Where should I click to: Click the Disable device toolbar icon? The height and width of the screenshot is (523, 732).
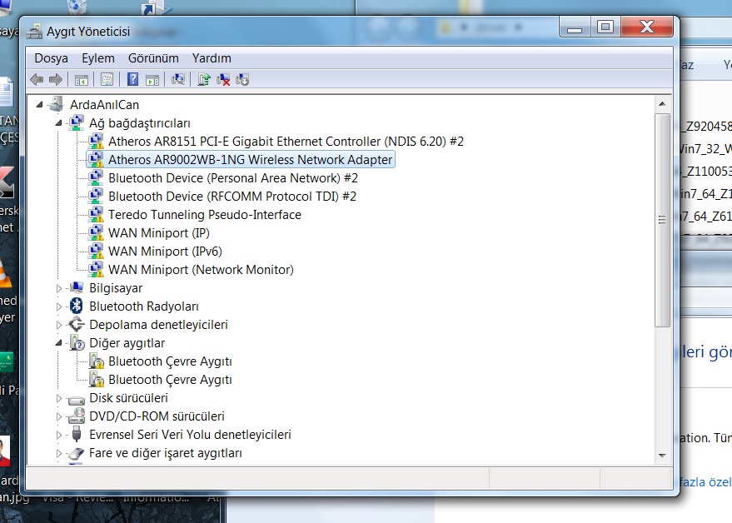pos(243,80)
